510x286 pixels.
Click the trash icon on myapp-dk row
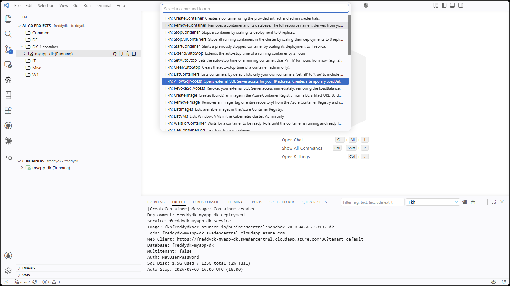(x=127, y=54)
